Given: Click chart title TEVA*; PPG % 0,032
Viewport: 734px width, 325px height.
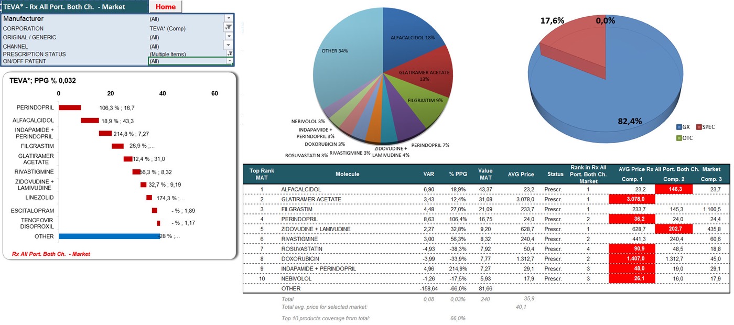Looking at the screenshot, I should pos(42,81).
